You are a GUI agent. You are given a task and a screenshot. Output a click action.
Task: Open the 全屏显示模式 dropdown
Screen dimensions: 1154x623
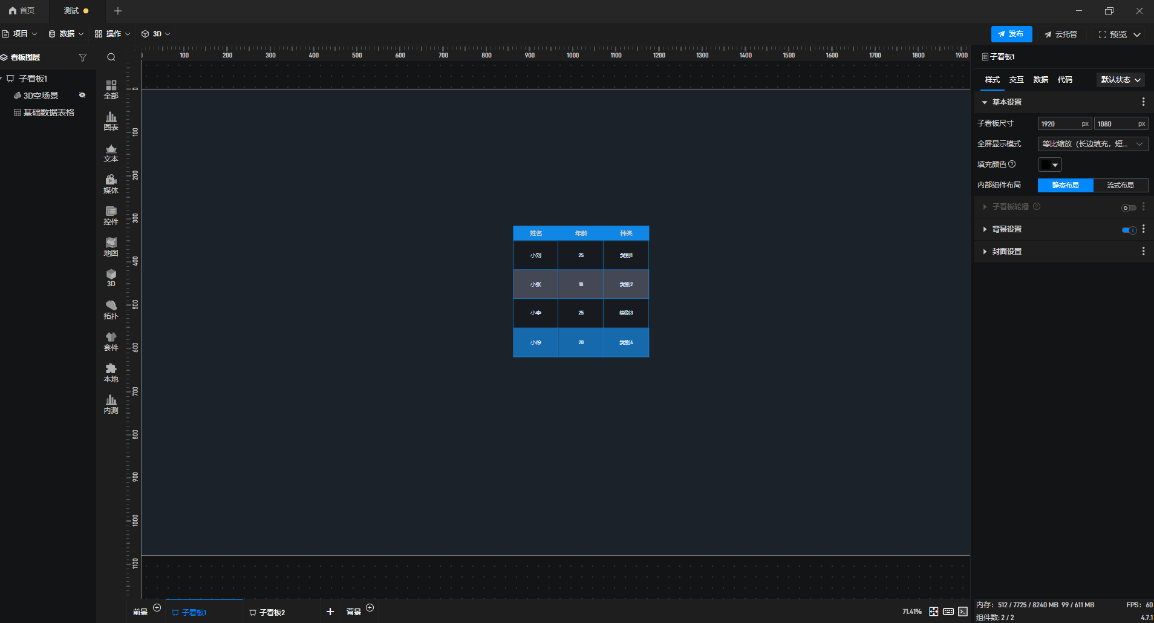(1092, 144)
